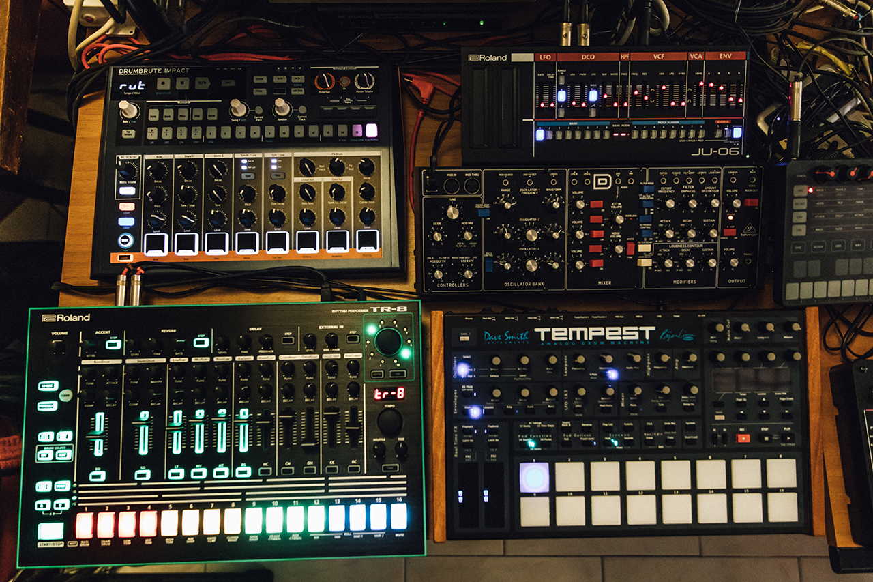The width and height of the screenshot is (873, 582).
Task: Toggle the TR-8 step 1 red pad
Action: point(84,524)
